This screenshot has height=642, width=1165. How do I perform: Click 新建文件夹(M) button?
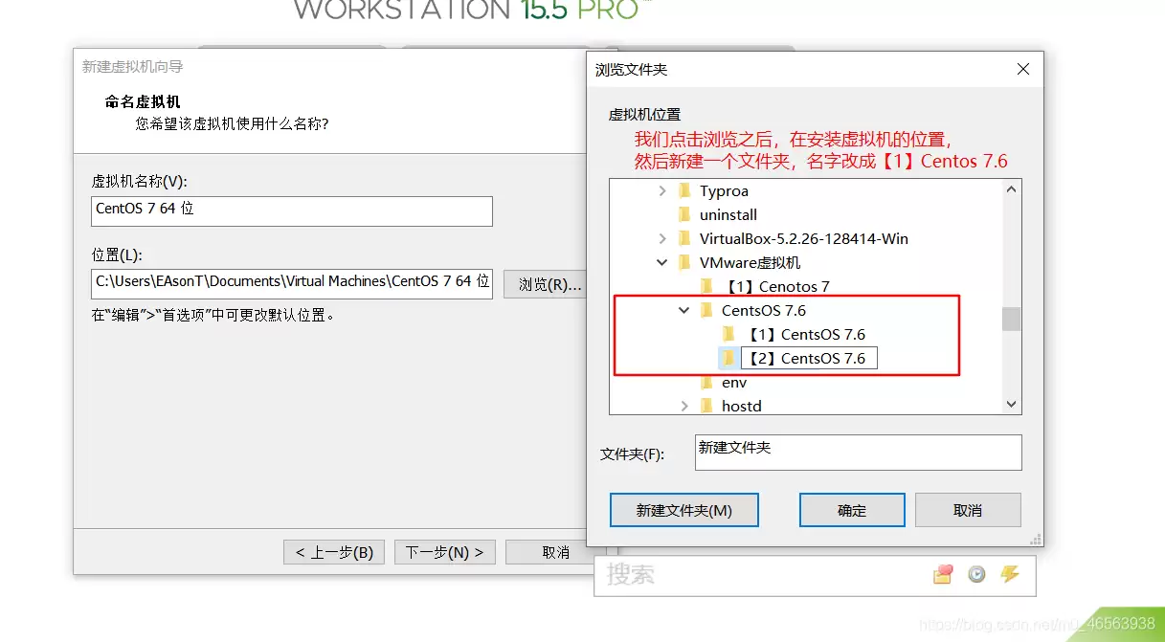[x=684, y=510]
